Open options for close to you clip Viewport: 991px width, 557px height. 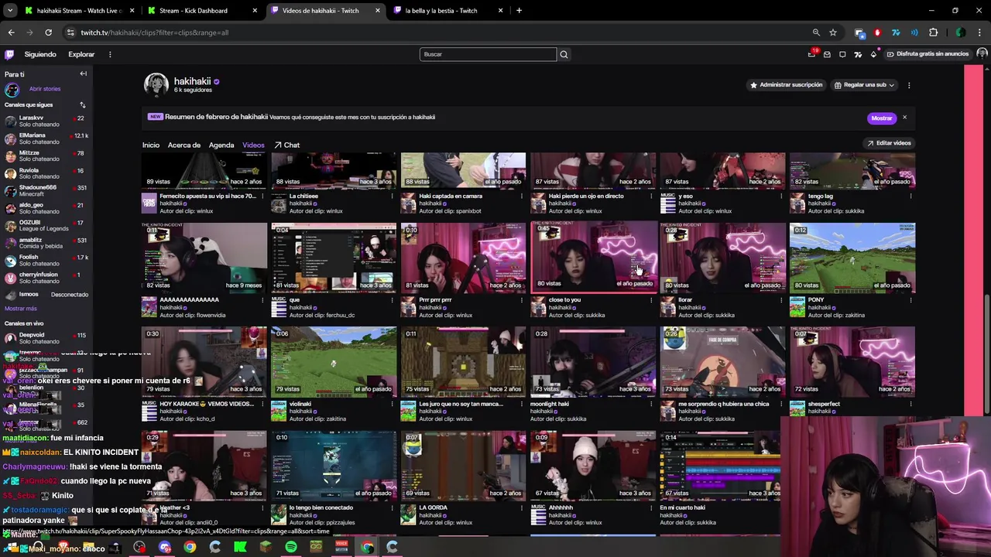tap(651, 300)
